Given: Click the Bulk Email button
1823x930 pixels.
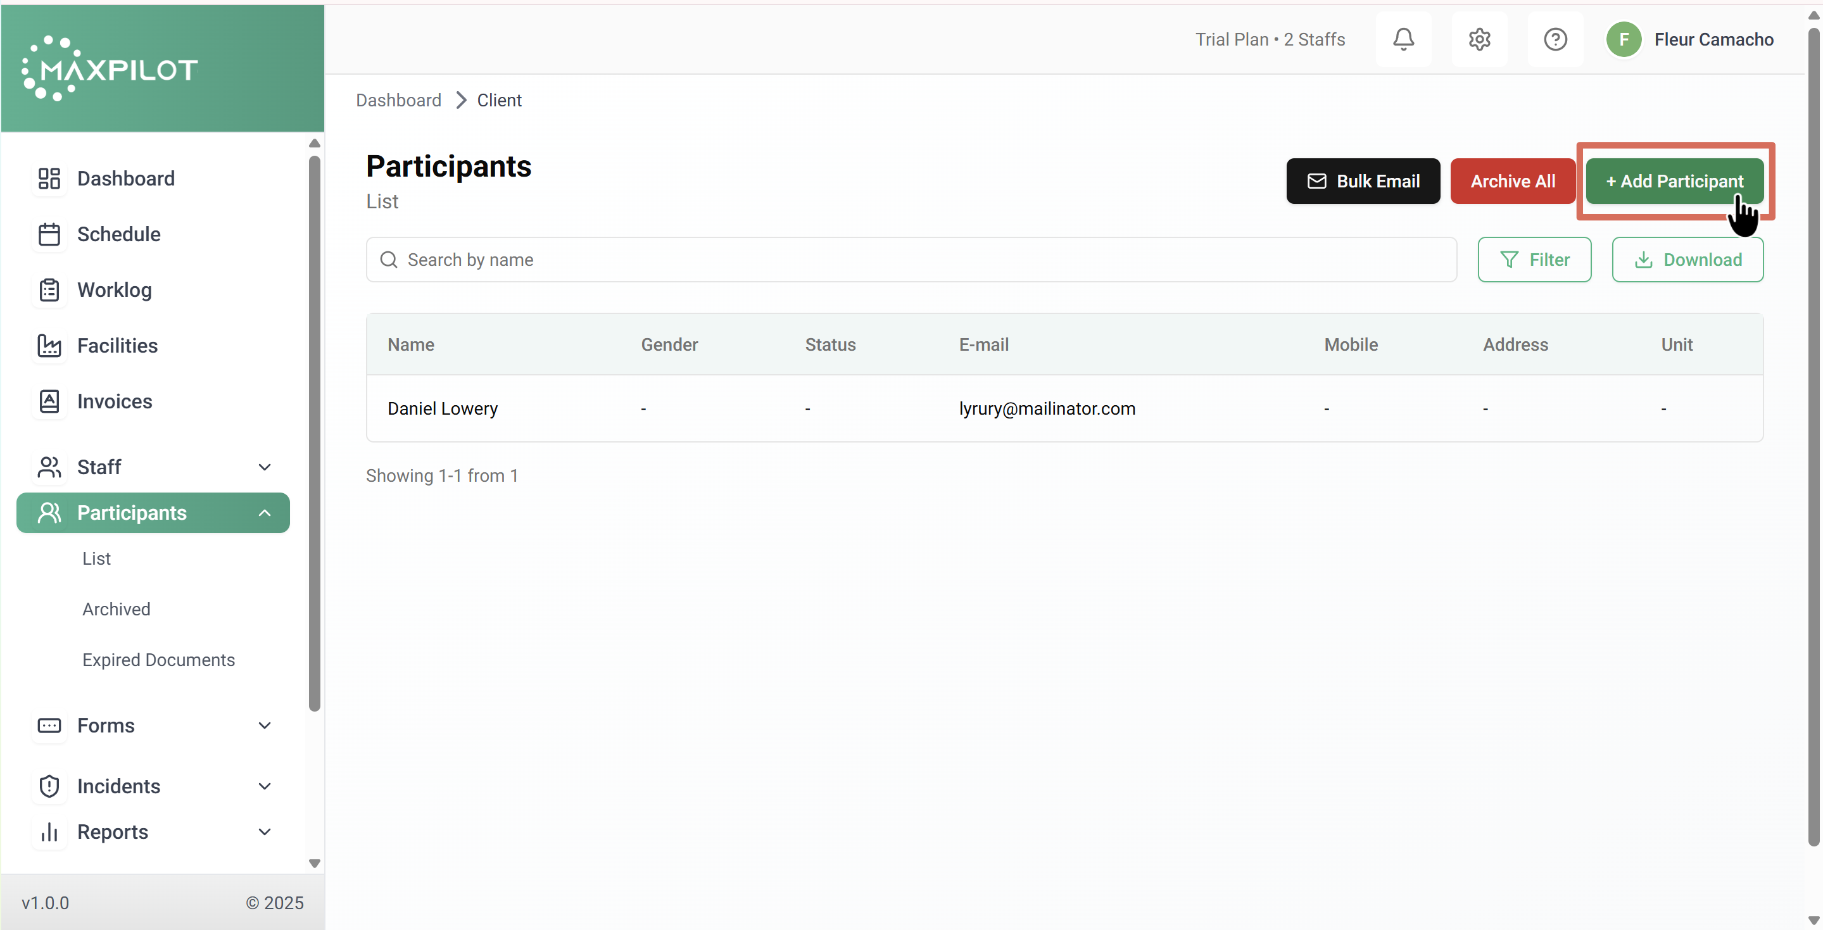Looking at the screenshot, I should pos(1362,181).
